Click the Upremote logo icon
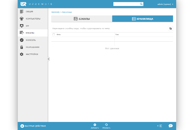 pyautogui.click(x=23, y=4)
